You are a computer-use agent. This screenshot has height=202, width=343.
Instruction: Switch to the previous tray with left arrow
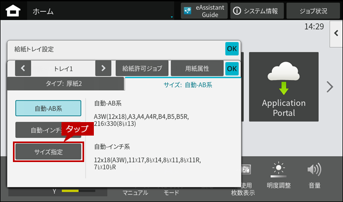point(23,69)
